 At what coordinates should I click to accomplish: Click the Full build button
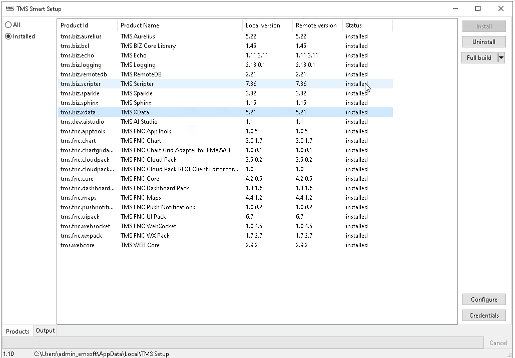(x=479, y=58)
